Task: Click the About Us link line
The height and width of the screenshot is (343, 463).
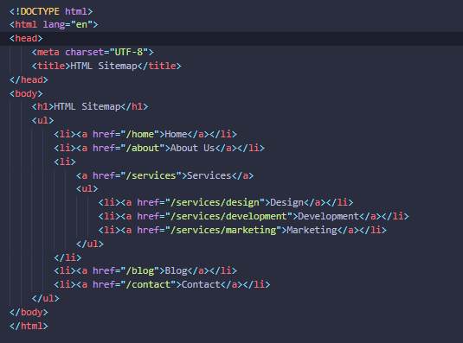Action: tap(159, 148)
